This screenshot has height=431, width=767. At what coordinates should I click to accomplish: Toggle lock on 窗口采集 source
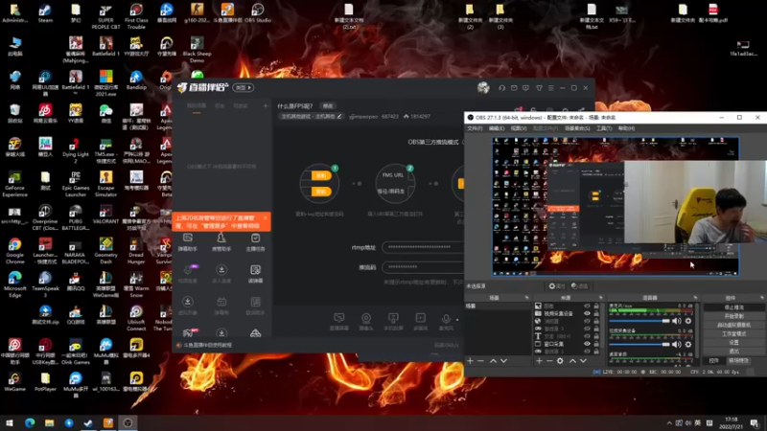click(x=596, y=344)
